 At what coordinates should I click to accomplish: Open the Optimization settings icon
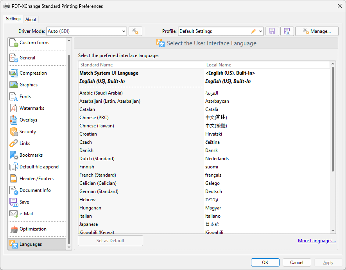click(x=14, y=229)
